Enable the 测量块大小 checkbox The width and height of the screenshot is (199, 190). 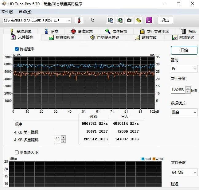pyautogui.click(x=17, y=152)
